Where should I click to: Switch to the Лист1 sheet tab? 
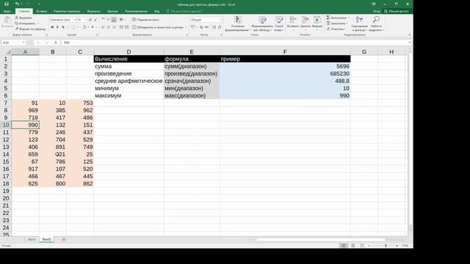point(32,240)
